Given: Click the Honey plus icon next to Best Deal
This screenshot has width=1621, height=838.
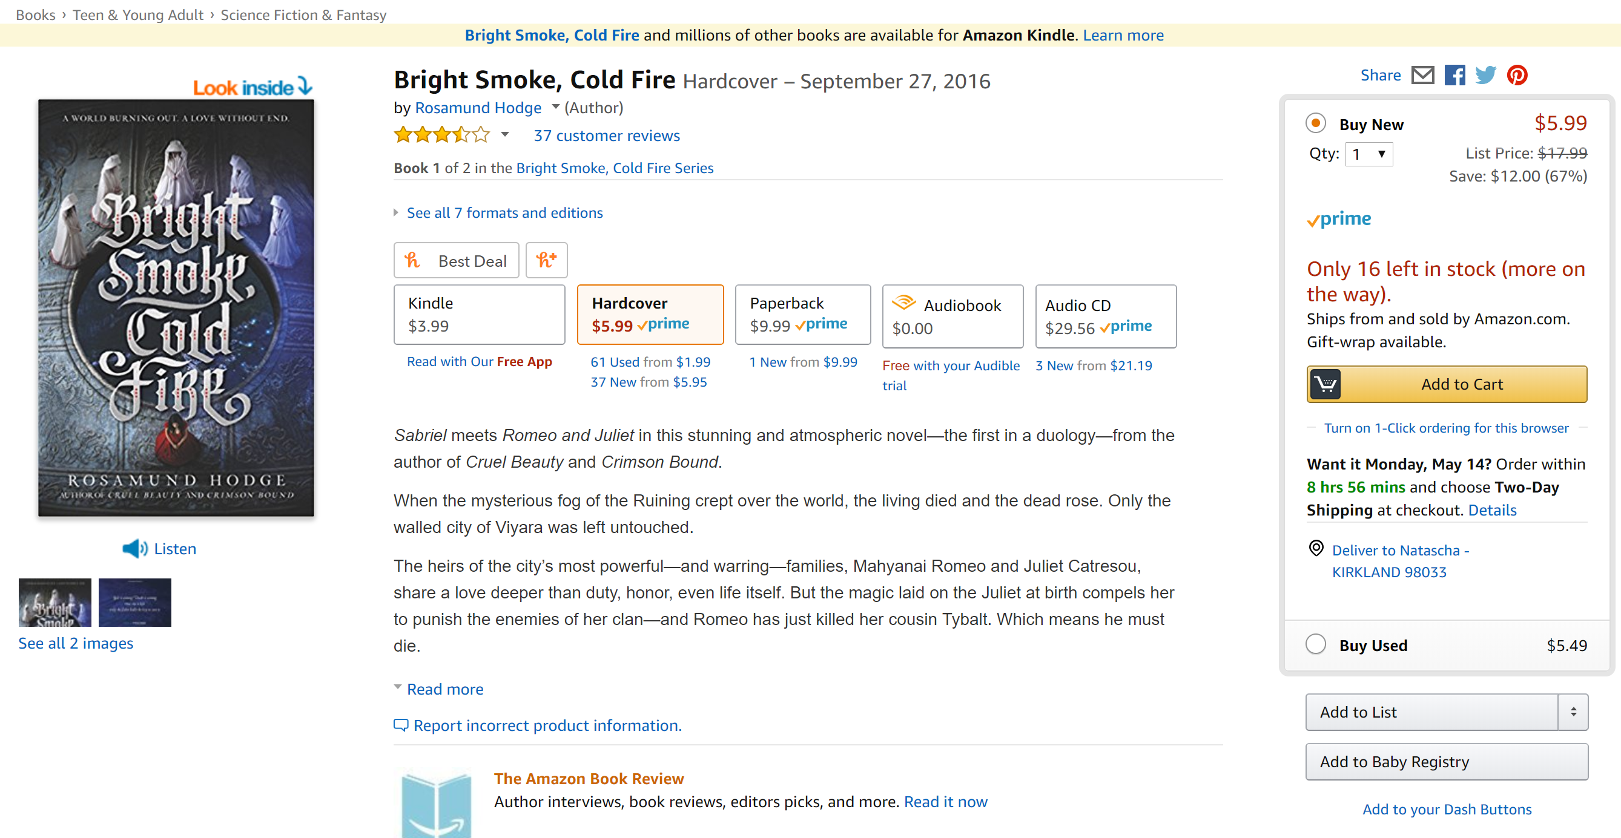Looking at the screenshot, I should point(546,260).
